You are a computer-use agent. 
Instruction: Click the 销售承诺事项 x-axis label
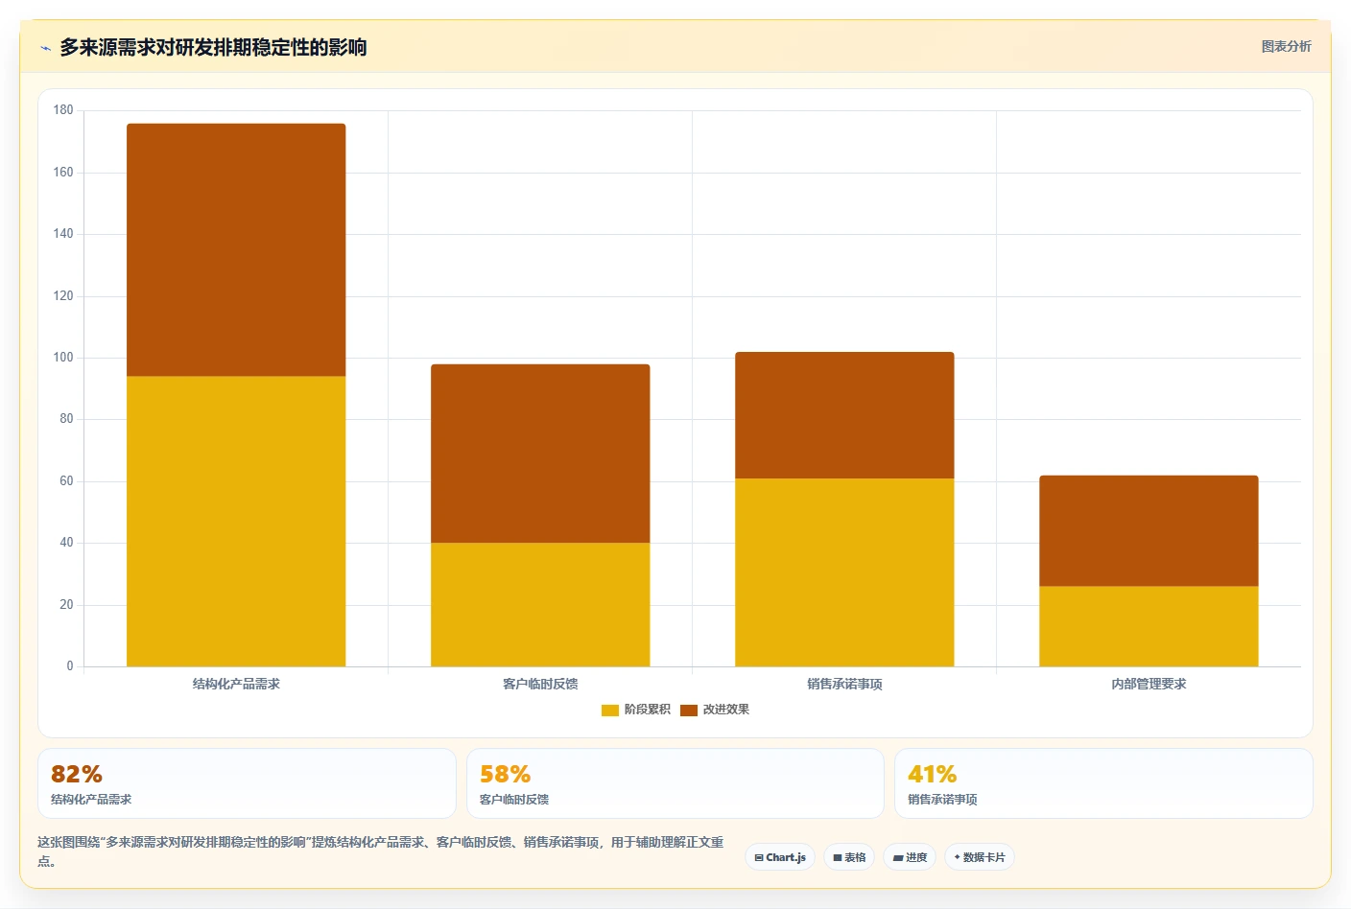(844, 684)
